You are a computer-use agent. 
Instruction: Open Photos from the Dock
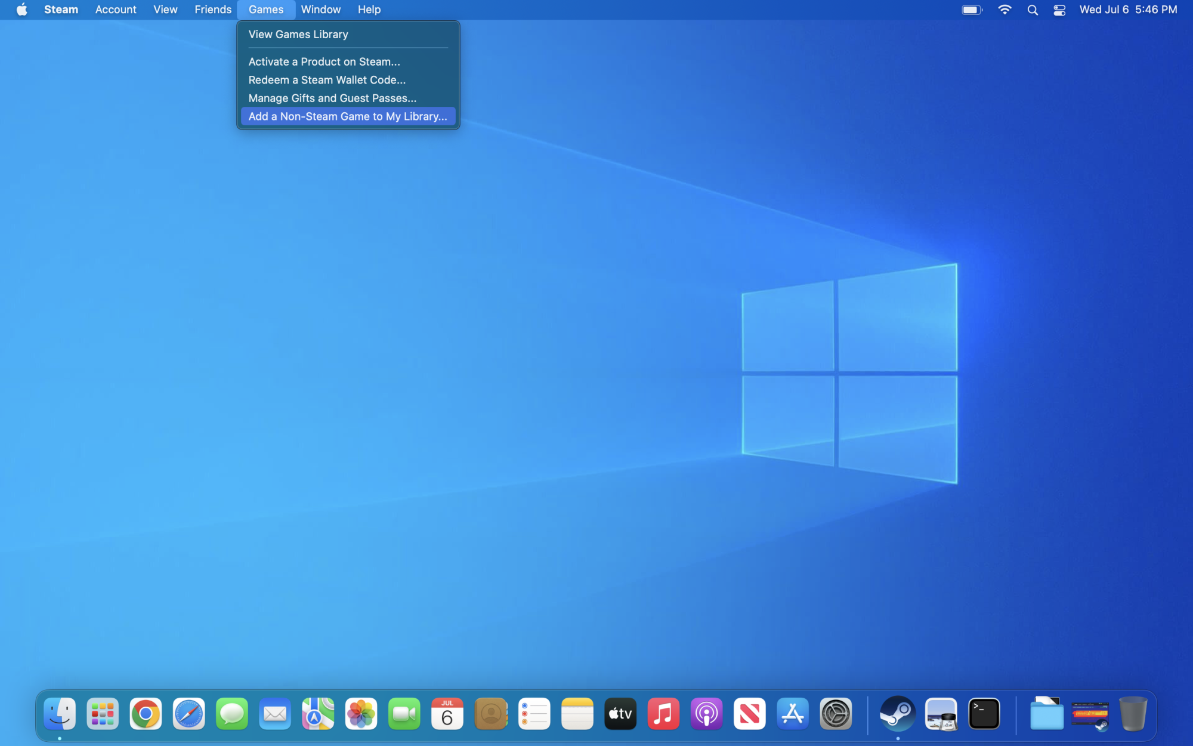pos(361,714)
